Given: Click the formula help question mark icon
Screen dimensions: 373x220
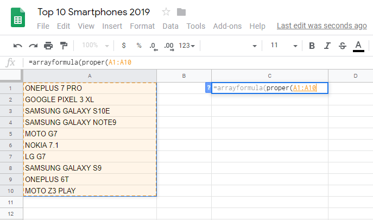Looking at the screenshot, I should 208,87.
